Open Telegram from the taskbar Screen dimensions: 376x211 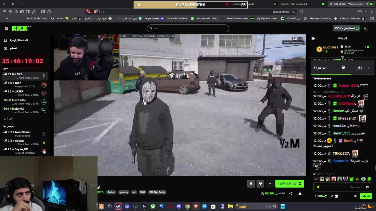tap(204, 206)
